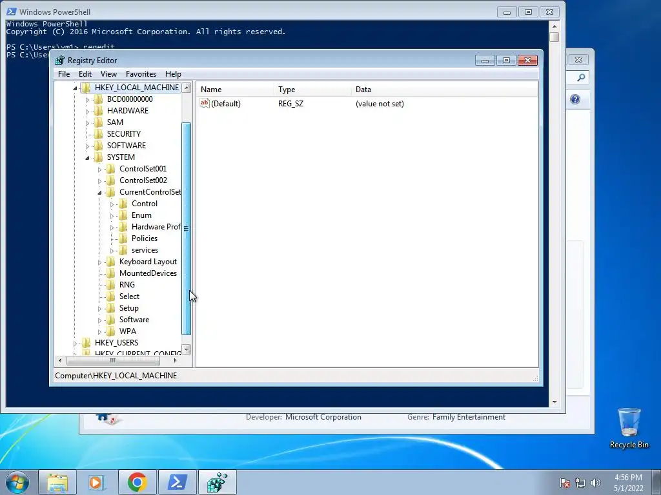Expand the ControlSet002 key
Image resolution: width=661 pixels, height=495 pixels.
click(99, 181)
